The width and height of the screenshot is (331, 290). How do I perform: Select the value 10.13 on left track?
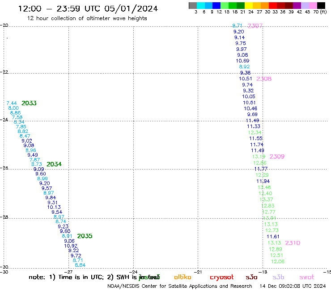54,207
